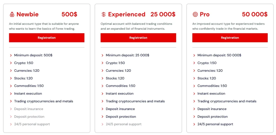Click the money bag icon beside Newbie

point(12,14)
